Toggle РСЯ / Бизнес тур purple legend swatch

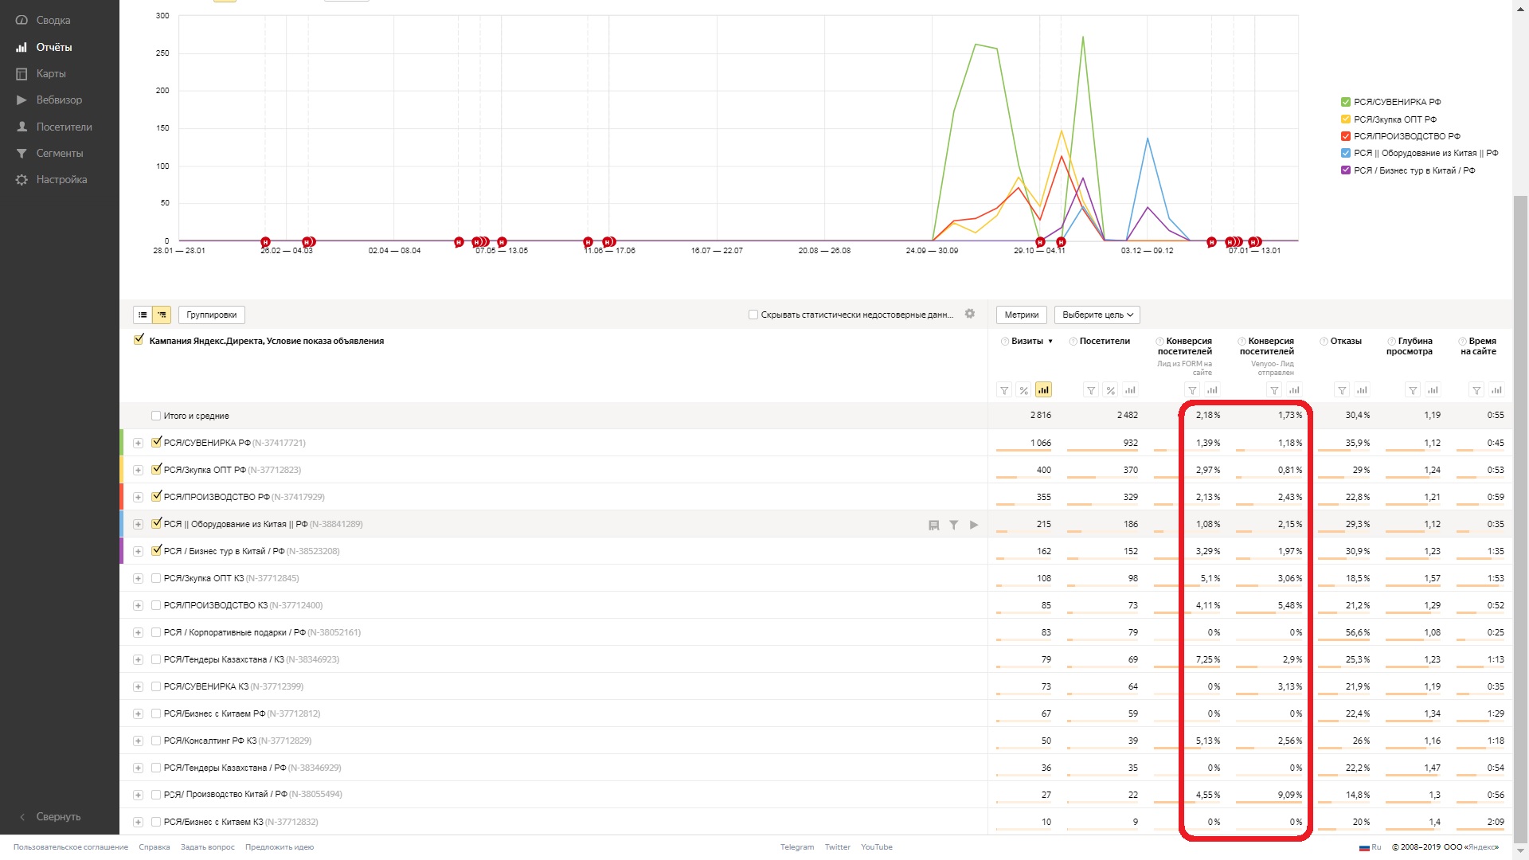click(1346, 170)
